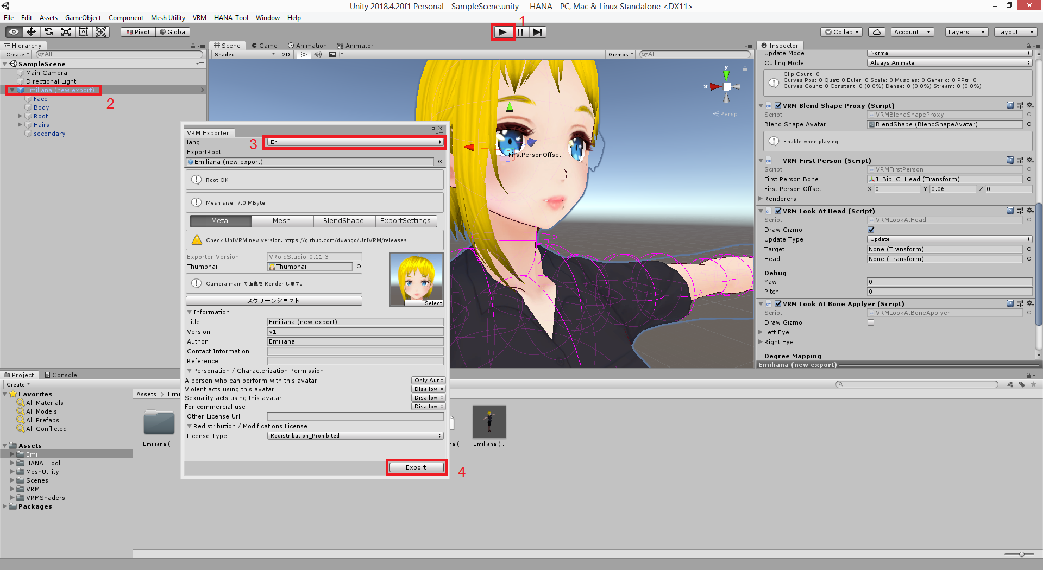Switch to the Console tab
The height and width of the screenshot is (570, 1043).
pyautogui.click(x=61, y=375)
